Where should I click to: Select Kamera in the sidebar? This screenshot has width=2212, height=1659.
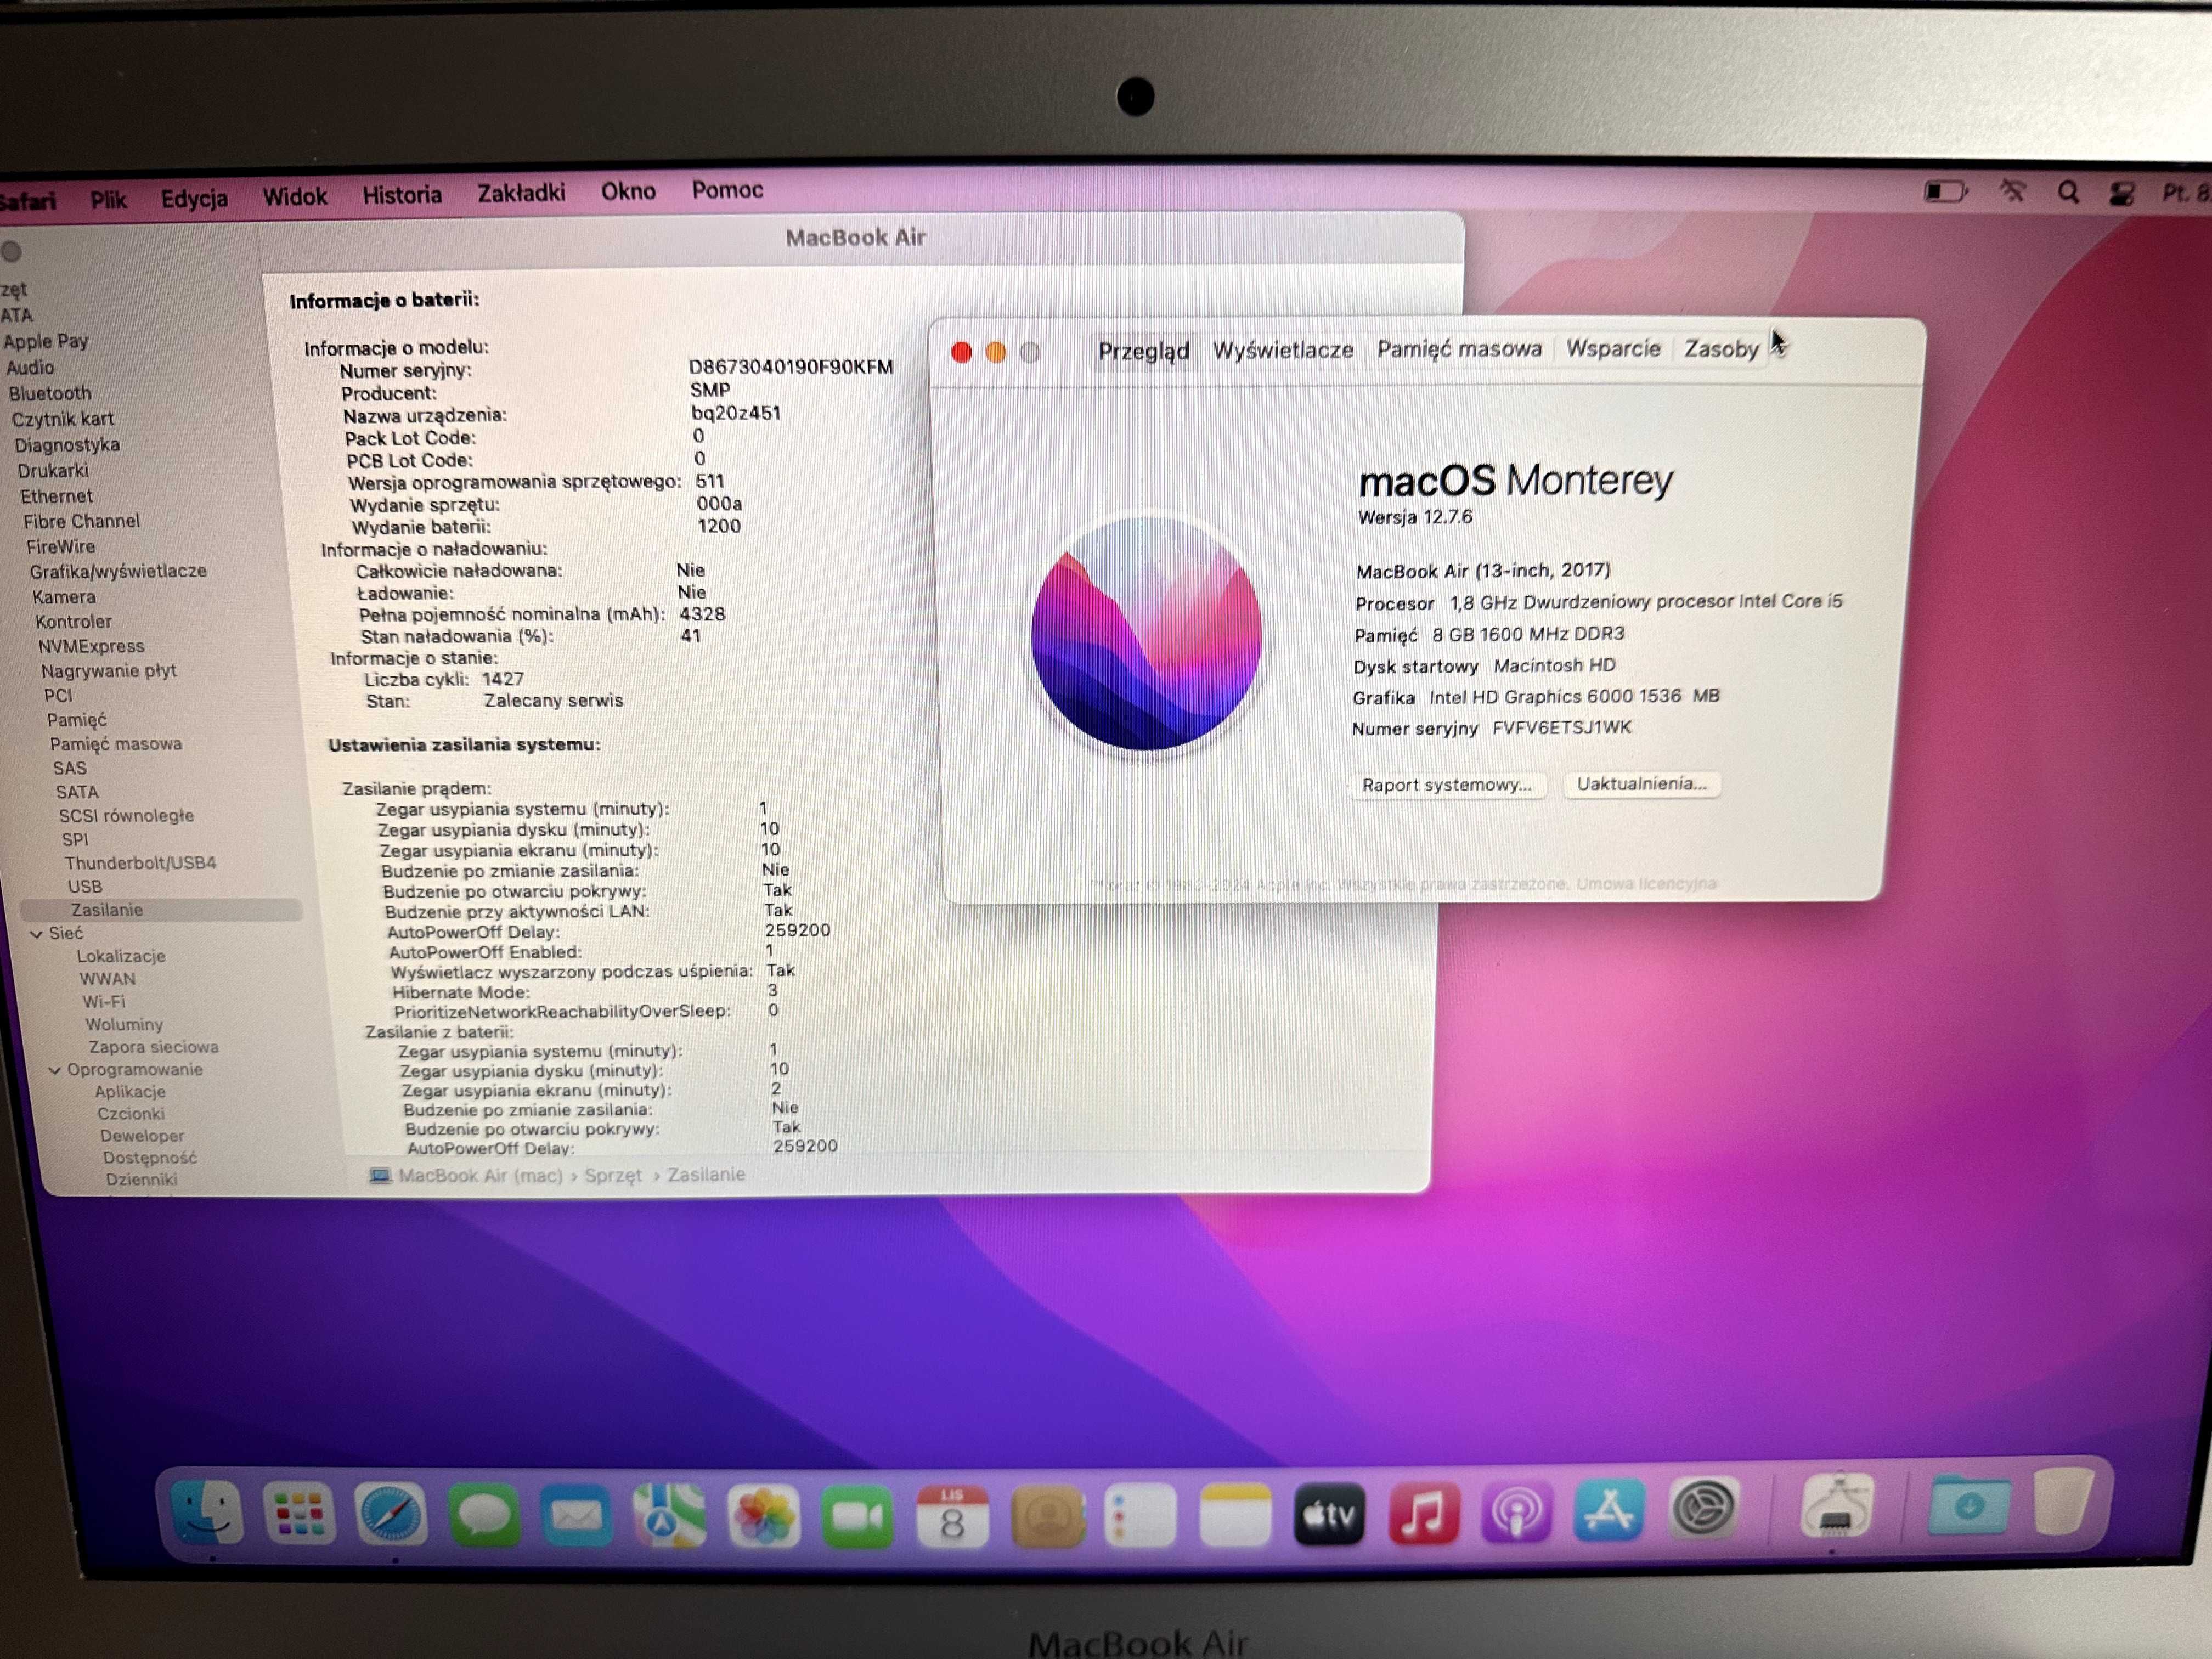64,597
